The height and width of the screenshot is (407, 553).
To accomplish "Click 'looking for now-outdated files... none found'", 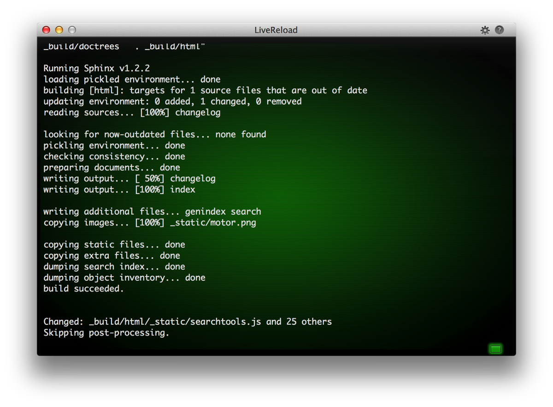I will (x=155, y=135).
